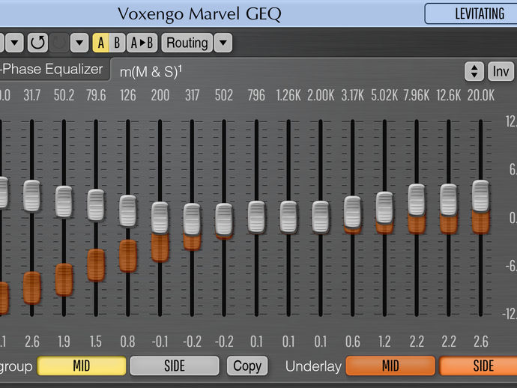The image size is (517, 388).
Task: Expand the dropdown arrow beside Routing
Action: coord(223,43)
